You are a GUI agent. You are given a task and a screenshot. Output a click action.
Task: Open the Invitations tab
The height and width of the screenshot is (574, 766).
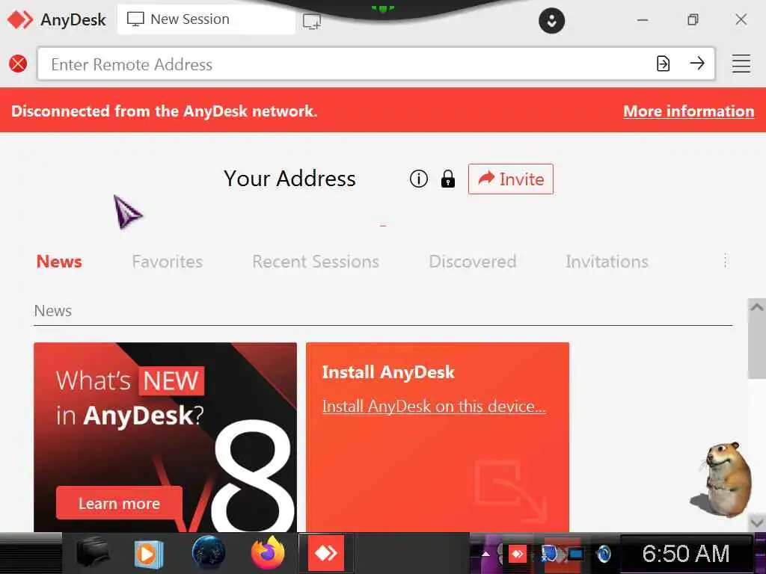(607, 262)
